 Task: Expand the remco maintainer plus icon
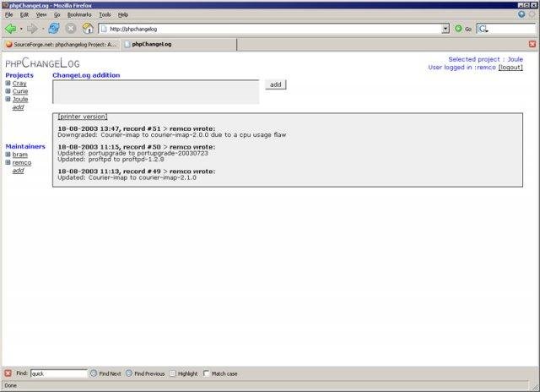pos(8,162)
